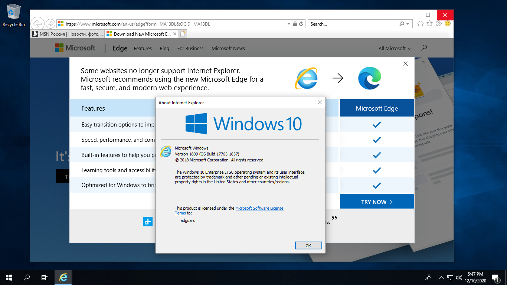507x285 pixels.
Task: Open the Features navigation link
Action: click(143, 48)
